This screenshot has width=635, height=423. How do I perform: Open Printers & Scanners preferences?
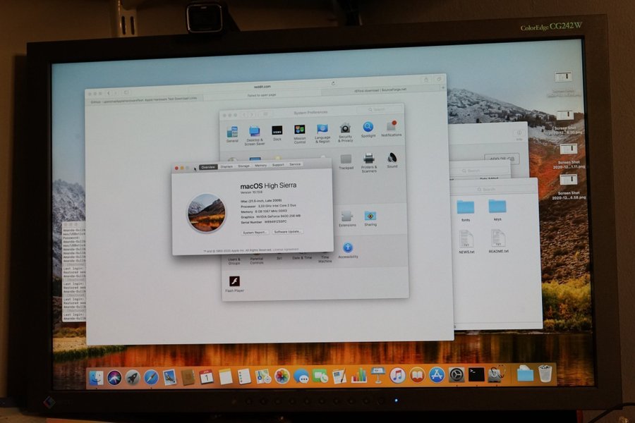[368, 163]
